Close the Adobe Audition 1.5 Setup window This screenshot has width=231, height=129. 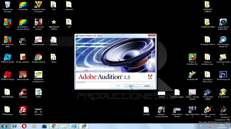(152, 35)
